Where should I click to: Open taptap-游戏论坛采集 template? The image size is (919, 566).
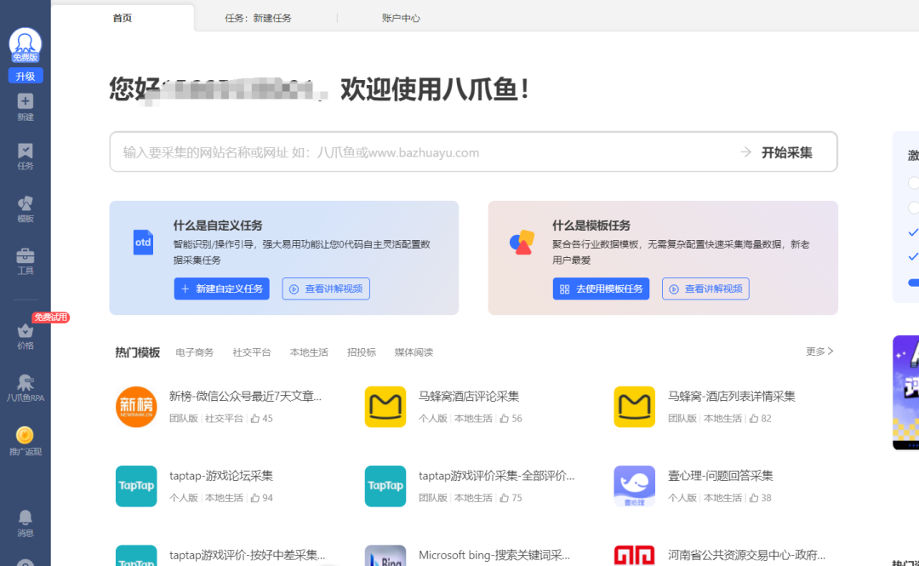pos(221,476)
